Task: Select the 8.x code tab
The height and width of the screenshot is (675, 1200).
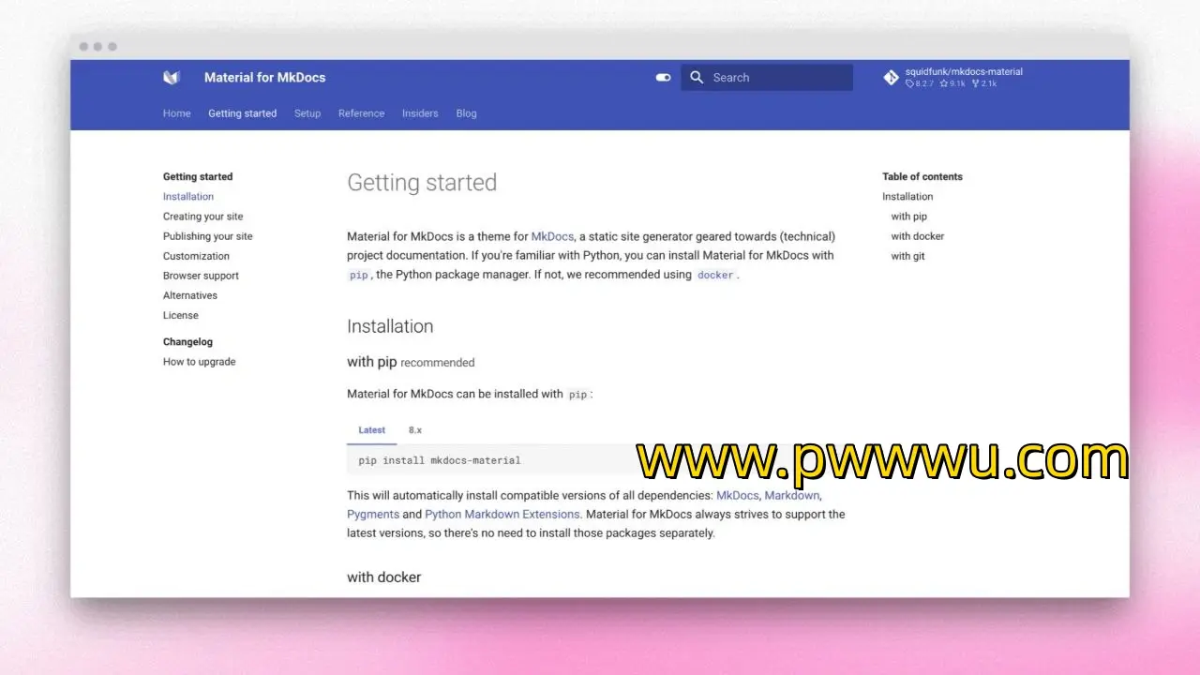Action: 414,430
